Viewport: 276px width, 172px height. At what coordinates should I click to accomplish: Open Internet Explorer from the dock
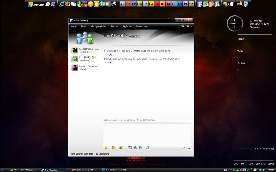coord(62,4)
